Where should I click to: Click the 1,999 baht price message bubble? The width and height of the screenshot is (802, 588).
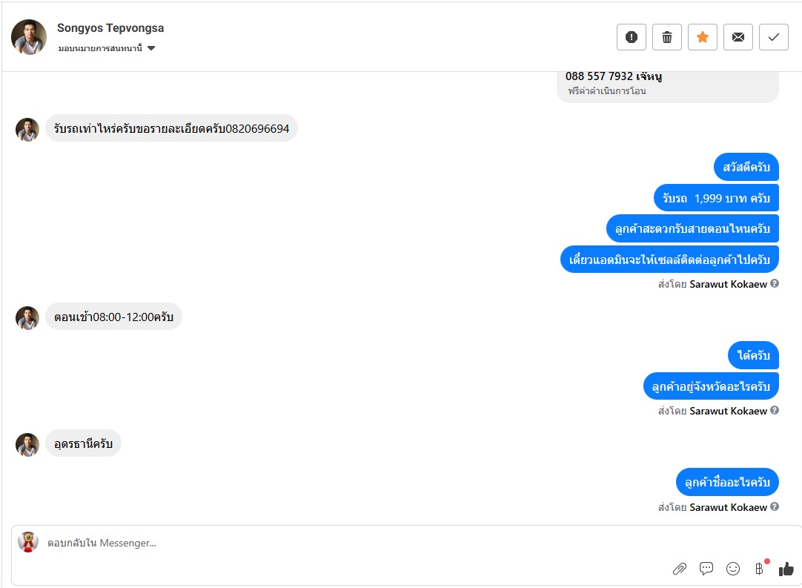(716, 197)
